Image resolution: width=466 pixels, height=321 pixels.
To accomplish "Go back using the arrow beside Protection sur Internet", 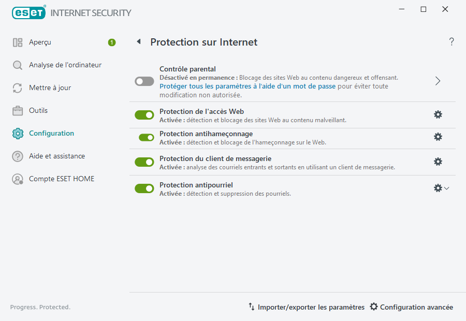I will (138, 42).
